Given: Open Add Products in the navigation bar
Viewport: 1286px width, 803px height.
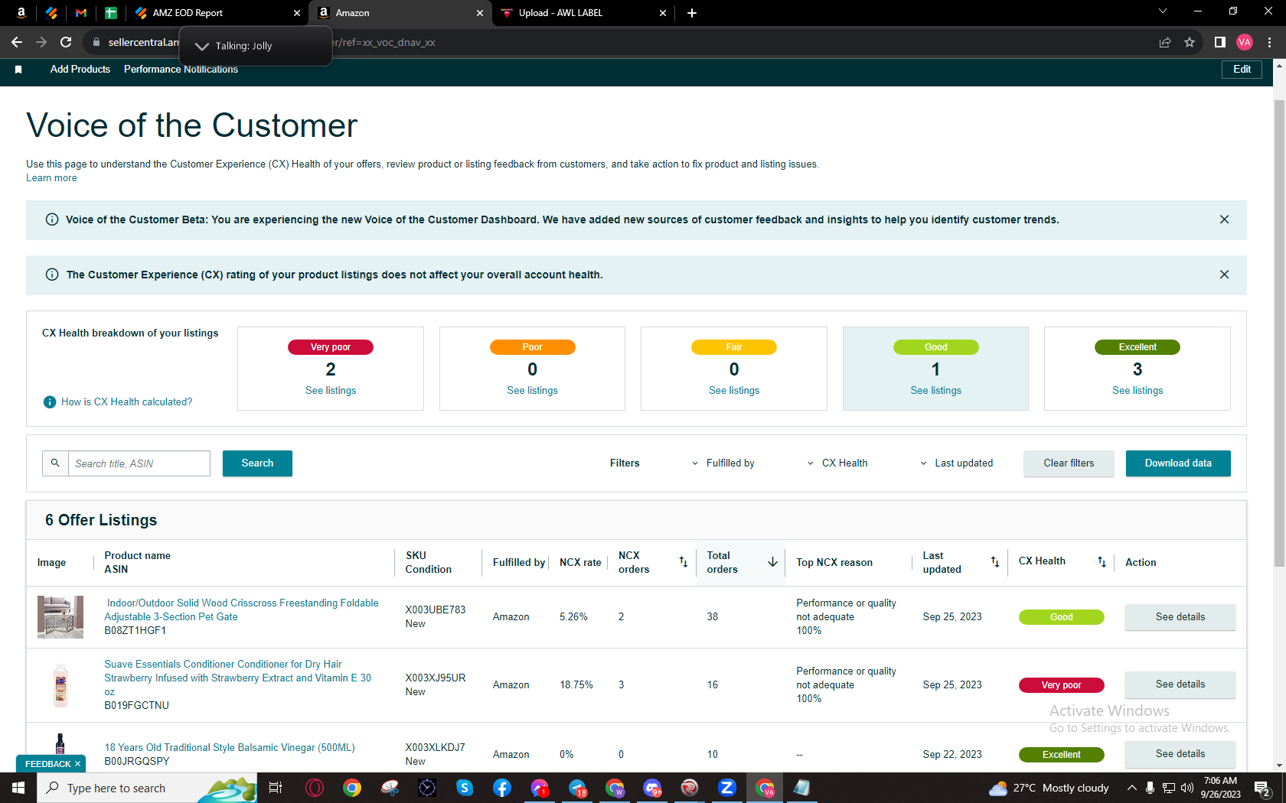Looking at the screenshot, I should (80, 70).
